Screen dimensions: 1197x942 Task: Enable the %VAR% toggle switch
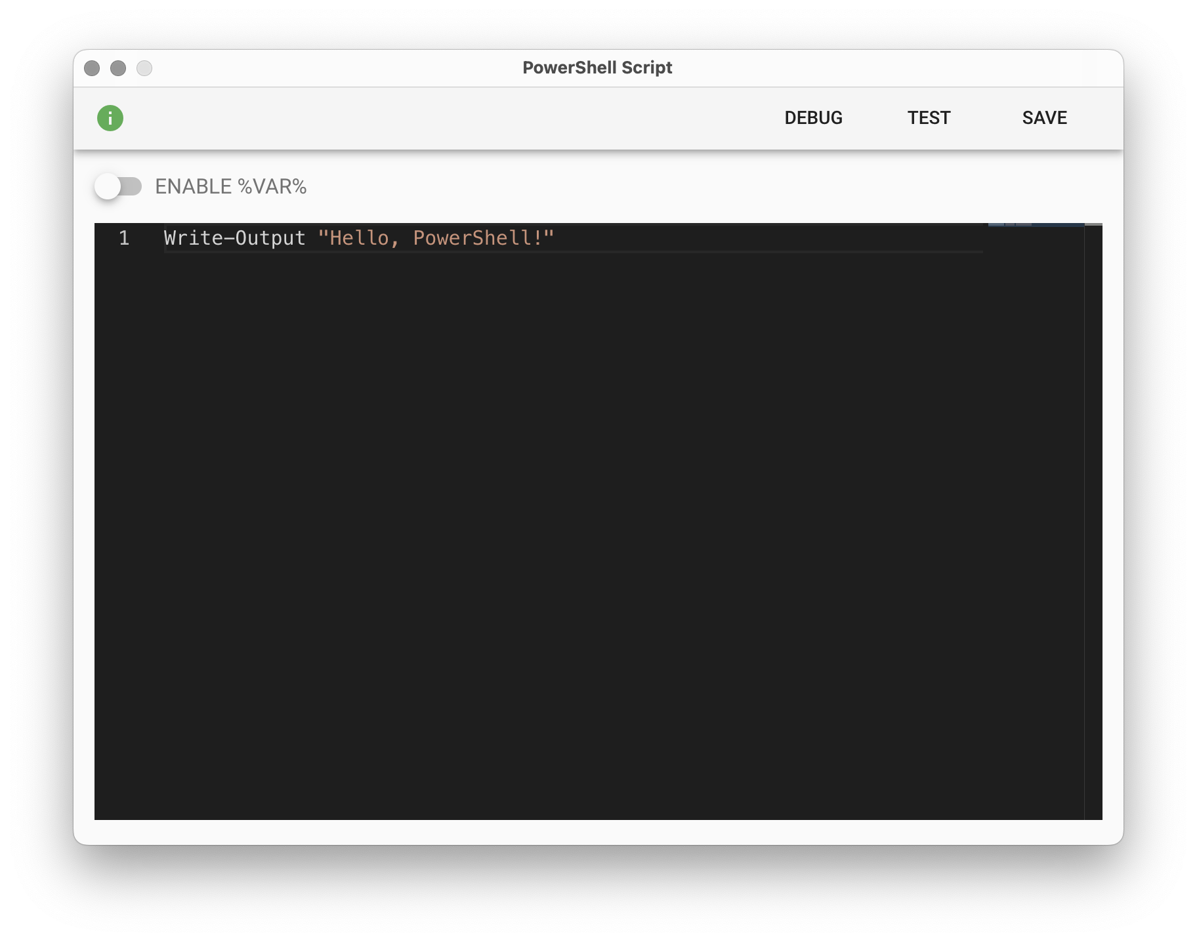coord(118,187)
